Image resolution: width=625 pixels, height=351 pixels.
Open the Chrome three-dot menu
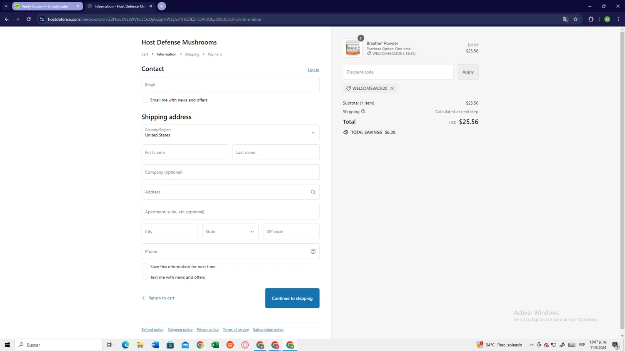618,19
